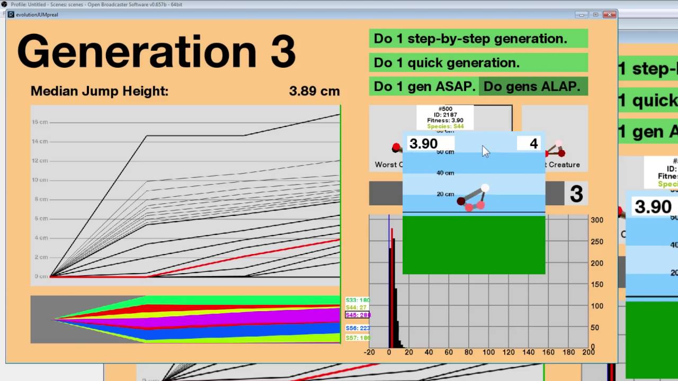Viewport: 678px width, 381px height.
Task: Toggle 'Do gens ALAP.' continuous mode
Action: click(x=533, y=86)
